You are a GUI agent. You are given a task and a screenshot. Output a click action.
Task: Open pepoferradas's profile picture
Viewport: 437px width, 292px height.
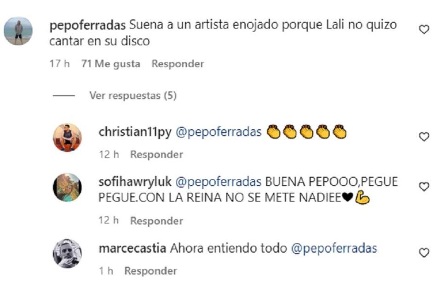pos(19,29)
